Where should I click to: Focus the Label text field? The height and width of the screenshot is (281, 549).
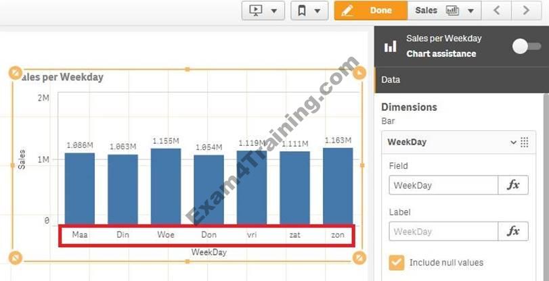[443, 232]
